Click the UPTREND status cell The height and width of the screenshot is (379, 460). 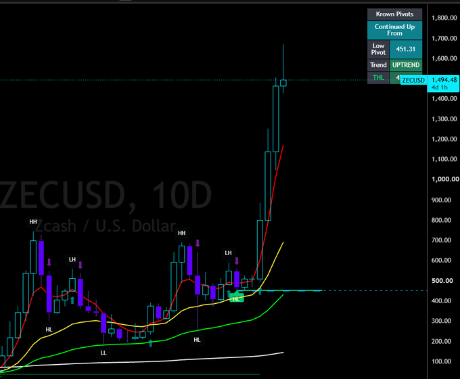click(406, 65)
